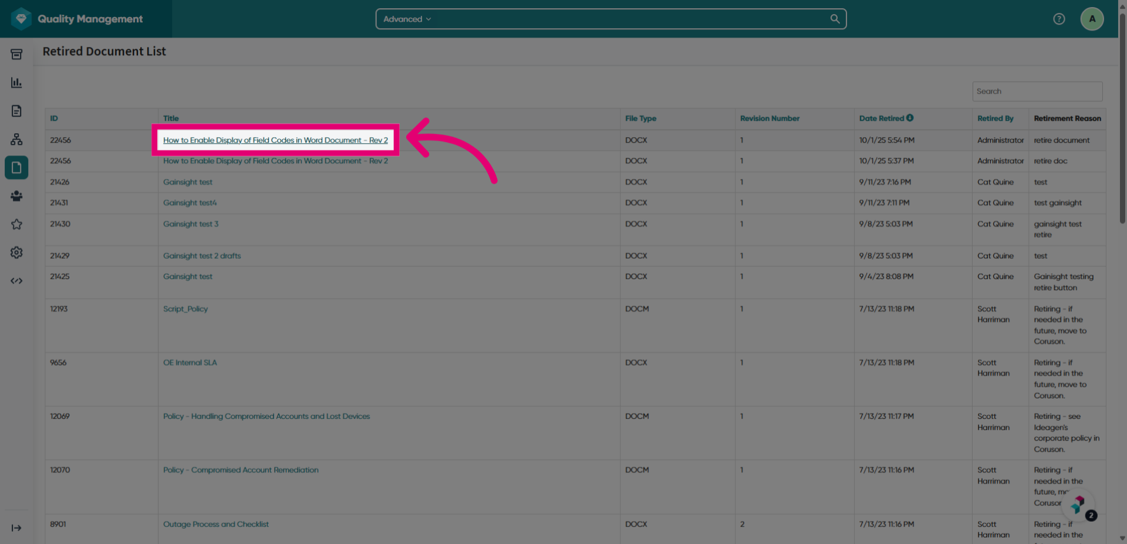The height and width of the screenshot is (544, 1127).
Task: Open the Script_Policy document link
Action: [185, 309]
